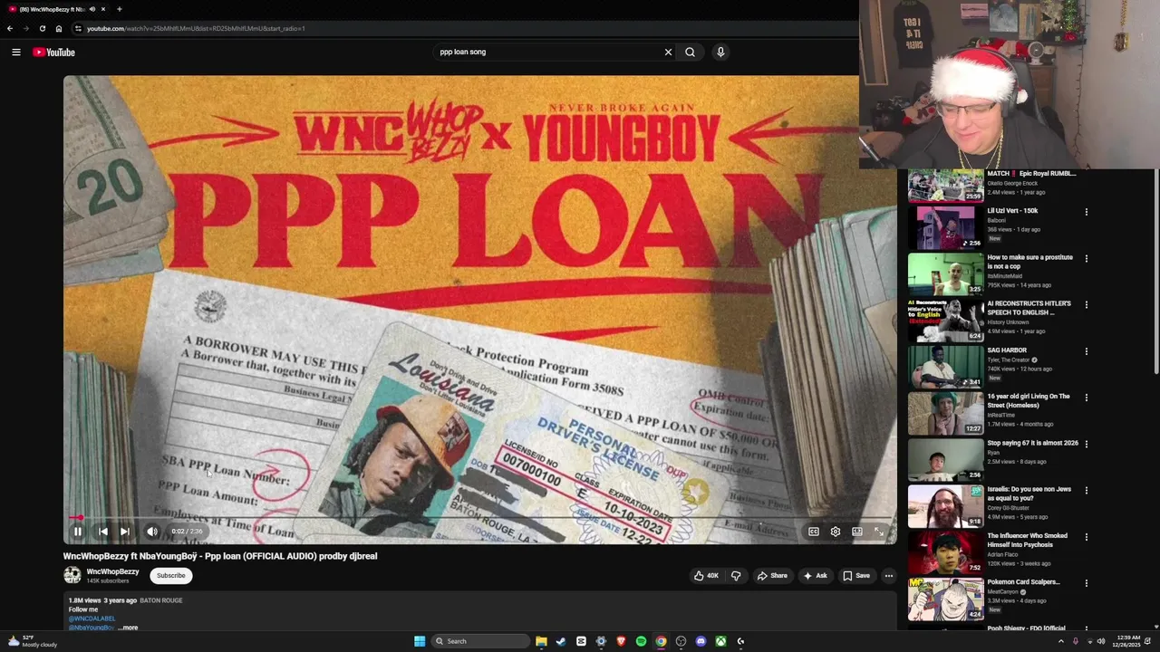Open The Influencer Who Smoked Himself thumbnail

pos(945,552)
